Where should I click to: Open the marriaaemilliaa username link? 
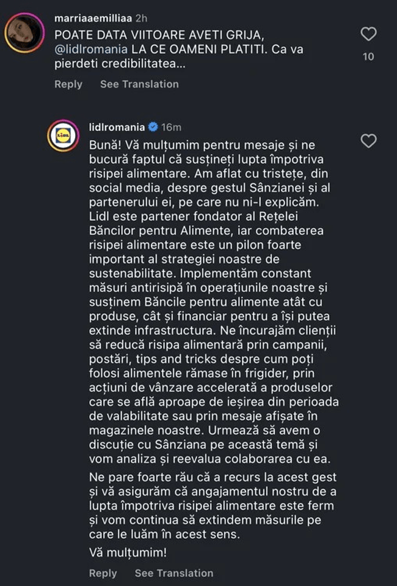[93, 18]
